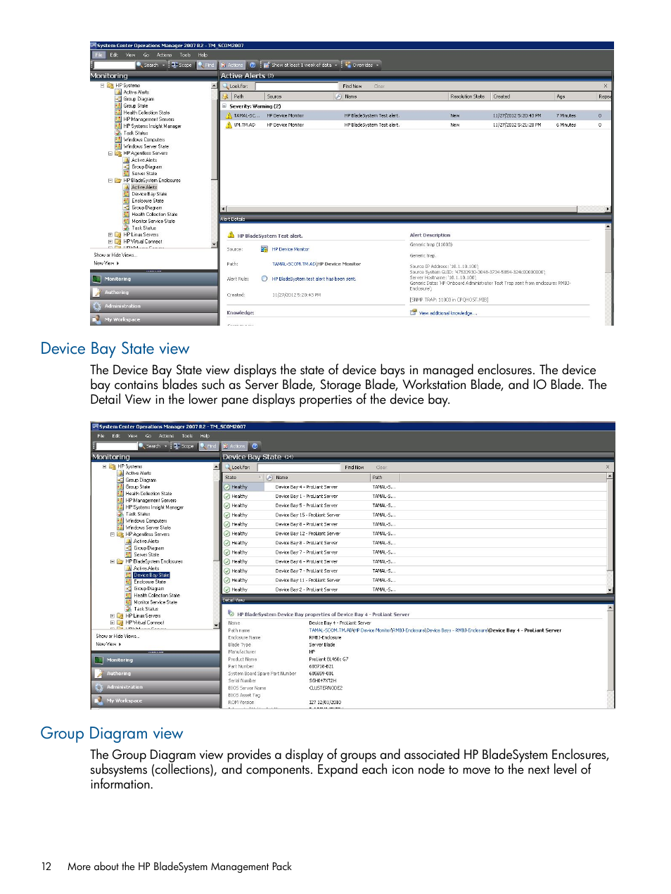The height and width of the screenshot is (894, 671).
Task: Select Monitor Service State in Device Bay State window tree
Action: [x=155, y=602]
